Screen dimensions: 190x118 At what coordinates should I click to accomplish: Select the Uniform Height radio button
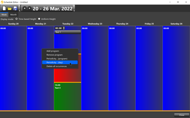click(39, 19)
